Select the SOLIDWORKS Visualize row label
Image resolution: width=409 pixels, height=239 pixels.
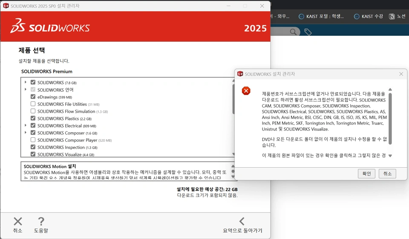click(x=66, y=154)
